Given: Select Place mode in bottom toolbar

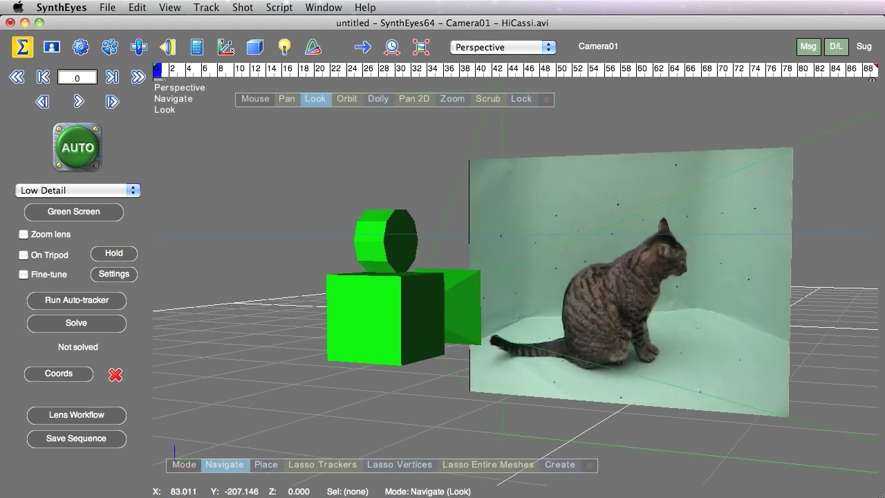Looking at the screenshot, I should (265, 465).
